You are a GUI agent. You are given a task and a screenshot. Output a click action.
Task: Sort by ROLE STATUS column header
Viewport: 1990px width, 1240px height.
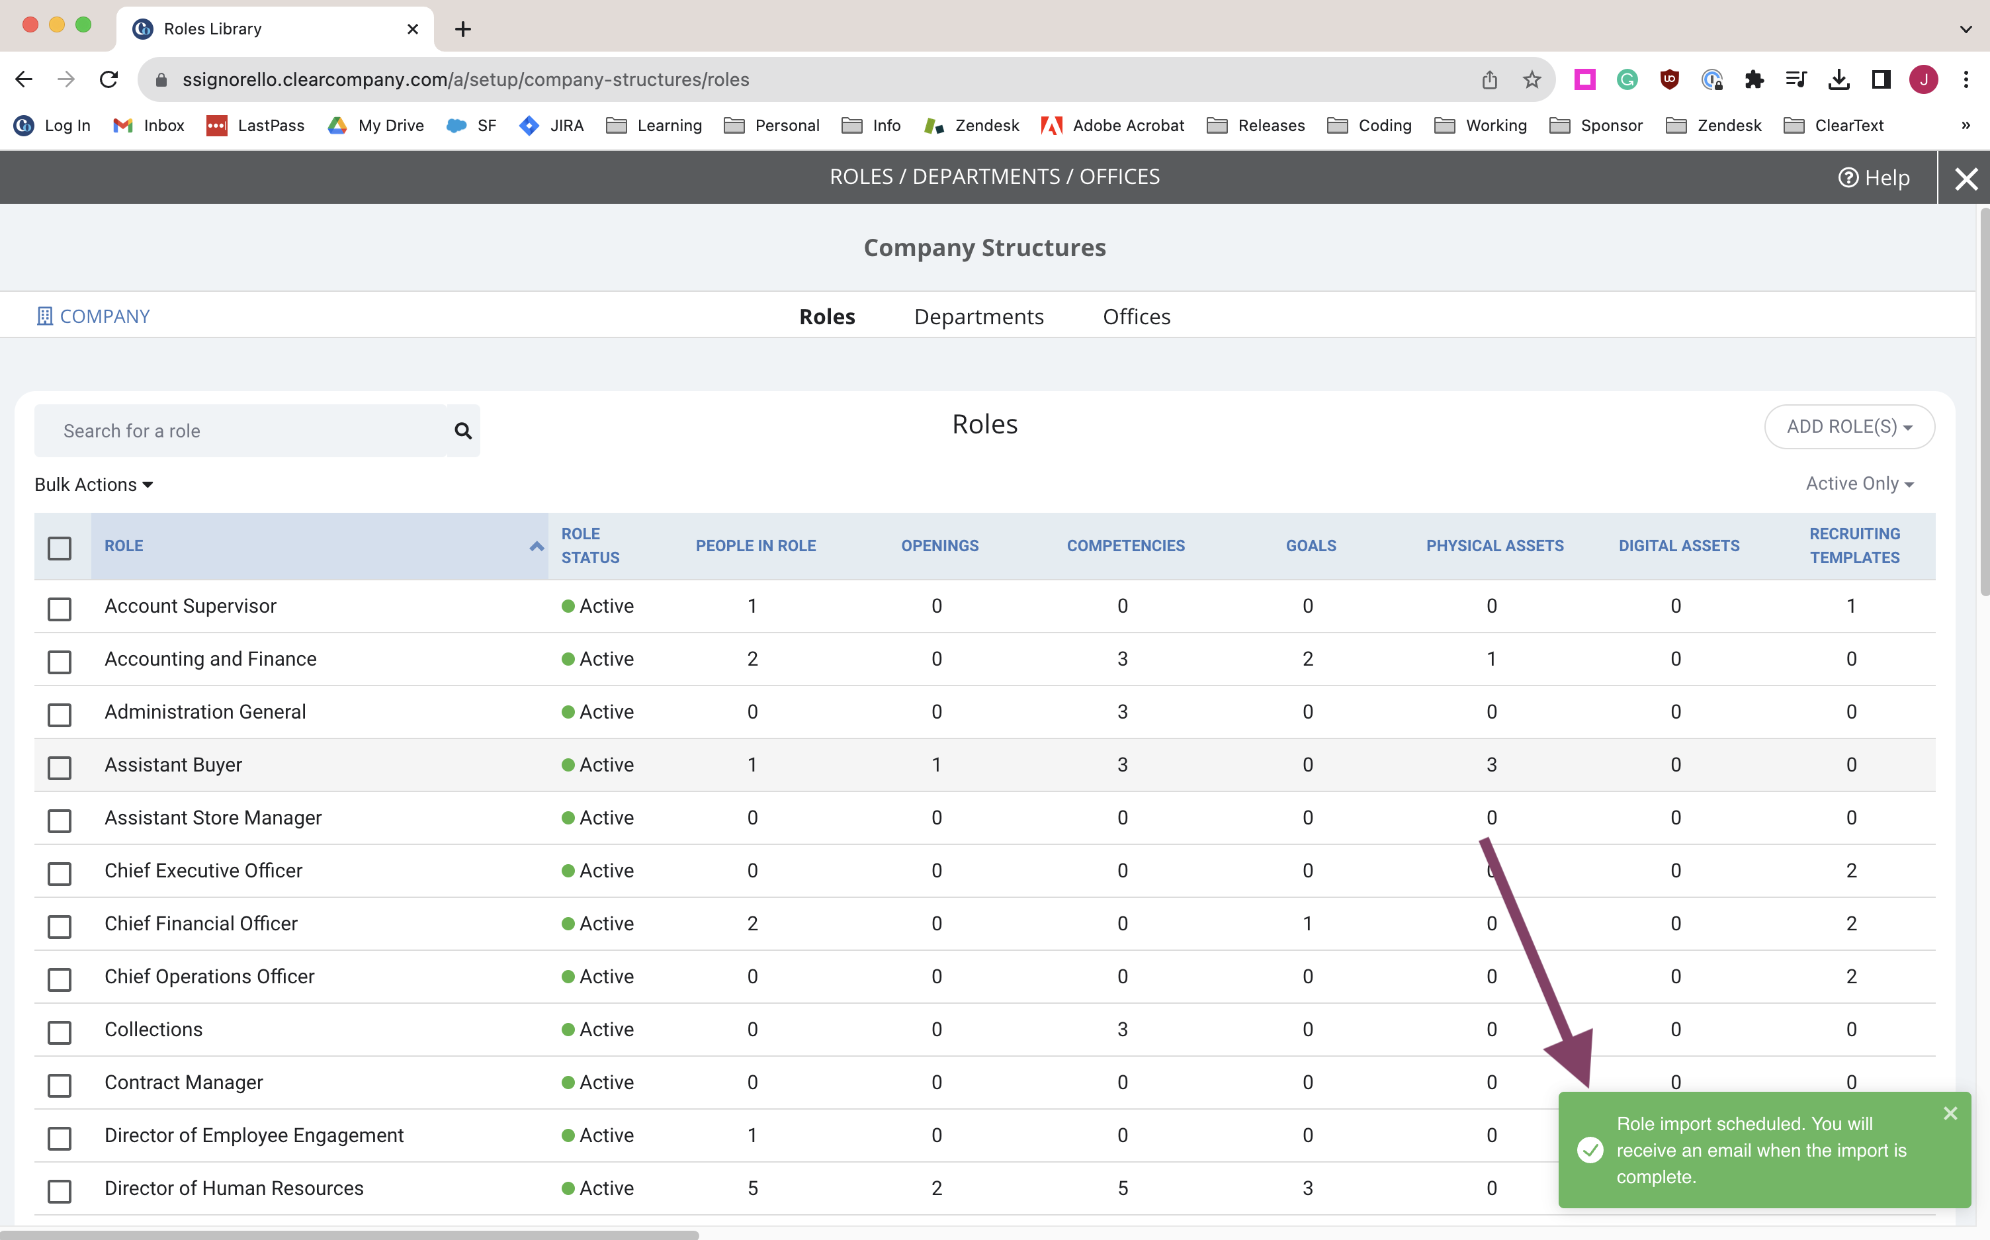[x=590, y=546]
